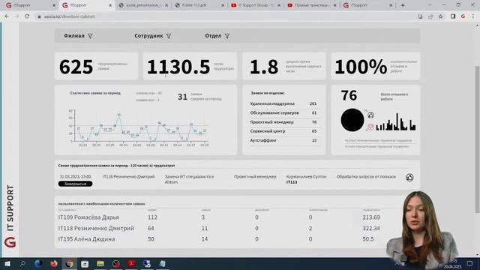Image resolution: width=480 pixels, height=270 pixels.
Task: Open Chrome three-dot menu
Action: 473,16
